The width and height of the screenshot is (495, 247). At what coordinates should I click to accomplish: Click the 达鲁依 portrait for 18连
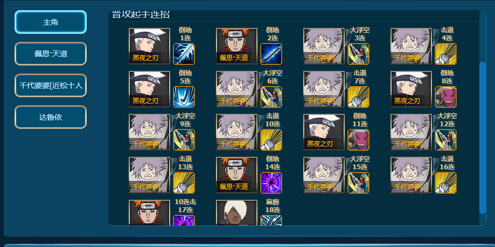[236, 213]
